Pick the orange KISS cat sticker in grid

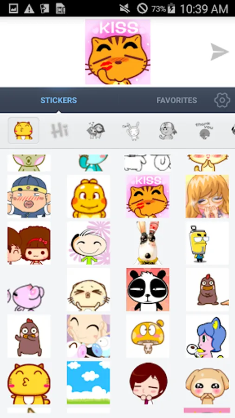click(148, 196)
